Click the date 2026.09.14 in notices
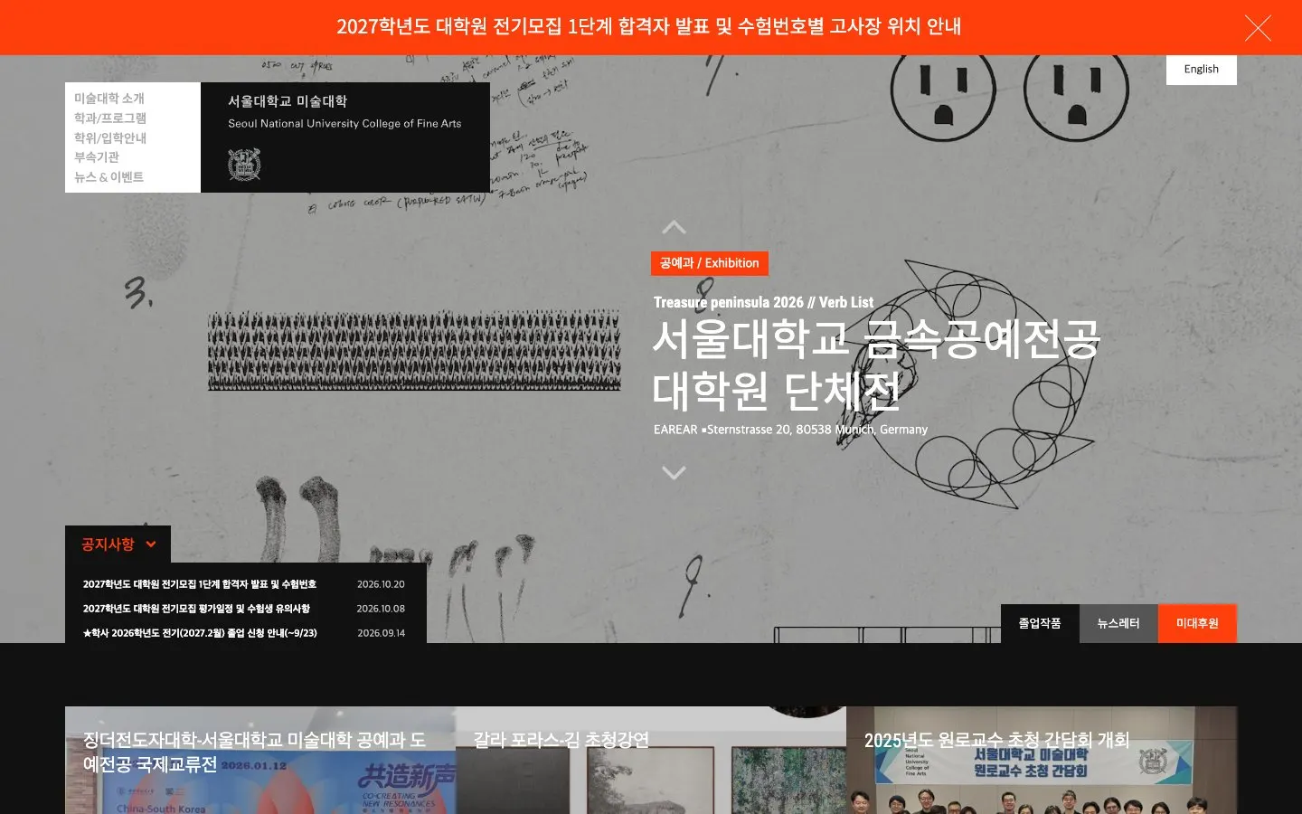The width and height of the screenshot is (1302, 814). click(x=381, y=633)
